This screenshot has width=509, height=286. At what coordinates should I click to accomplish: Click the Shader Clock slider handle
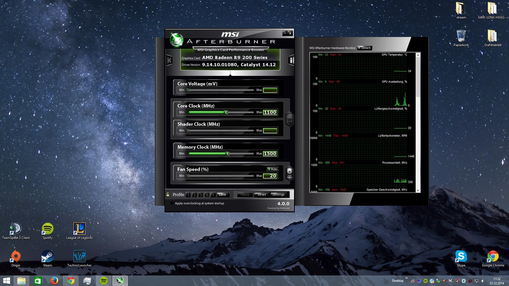188,131
